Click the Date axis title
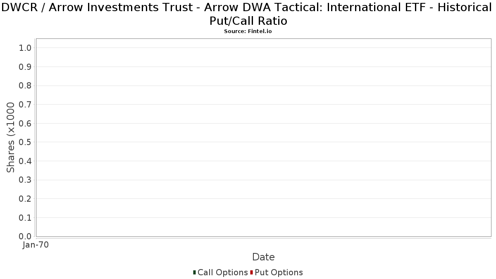 (x=263, y=257)
